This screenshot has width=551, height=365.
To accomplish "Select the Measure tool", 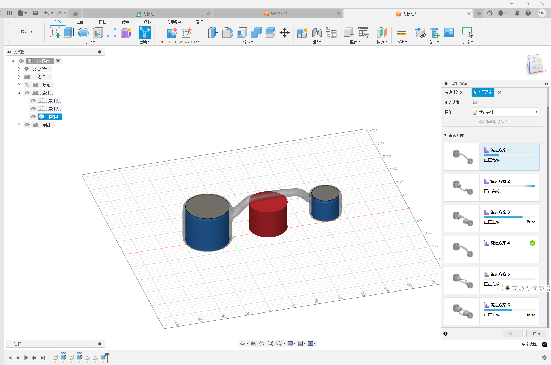I will click(401, 33).
